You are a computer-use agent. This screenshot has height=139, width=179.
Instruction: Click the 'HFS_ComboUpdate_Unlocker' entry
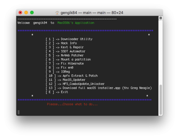75,84
